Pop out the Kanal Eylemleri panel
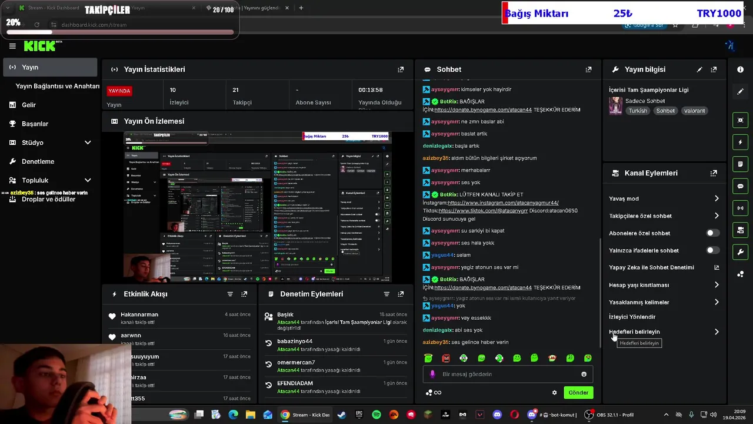 (714, 173)
